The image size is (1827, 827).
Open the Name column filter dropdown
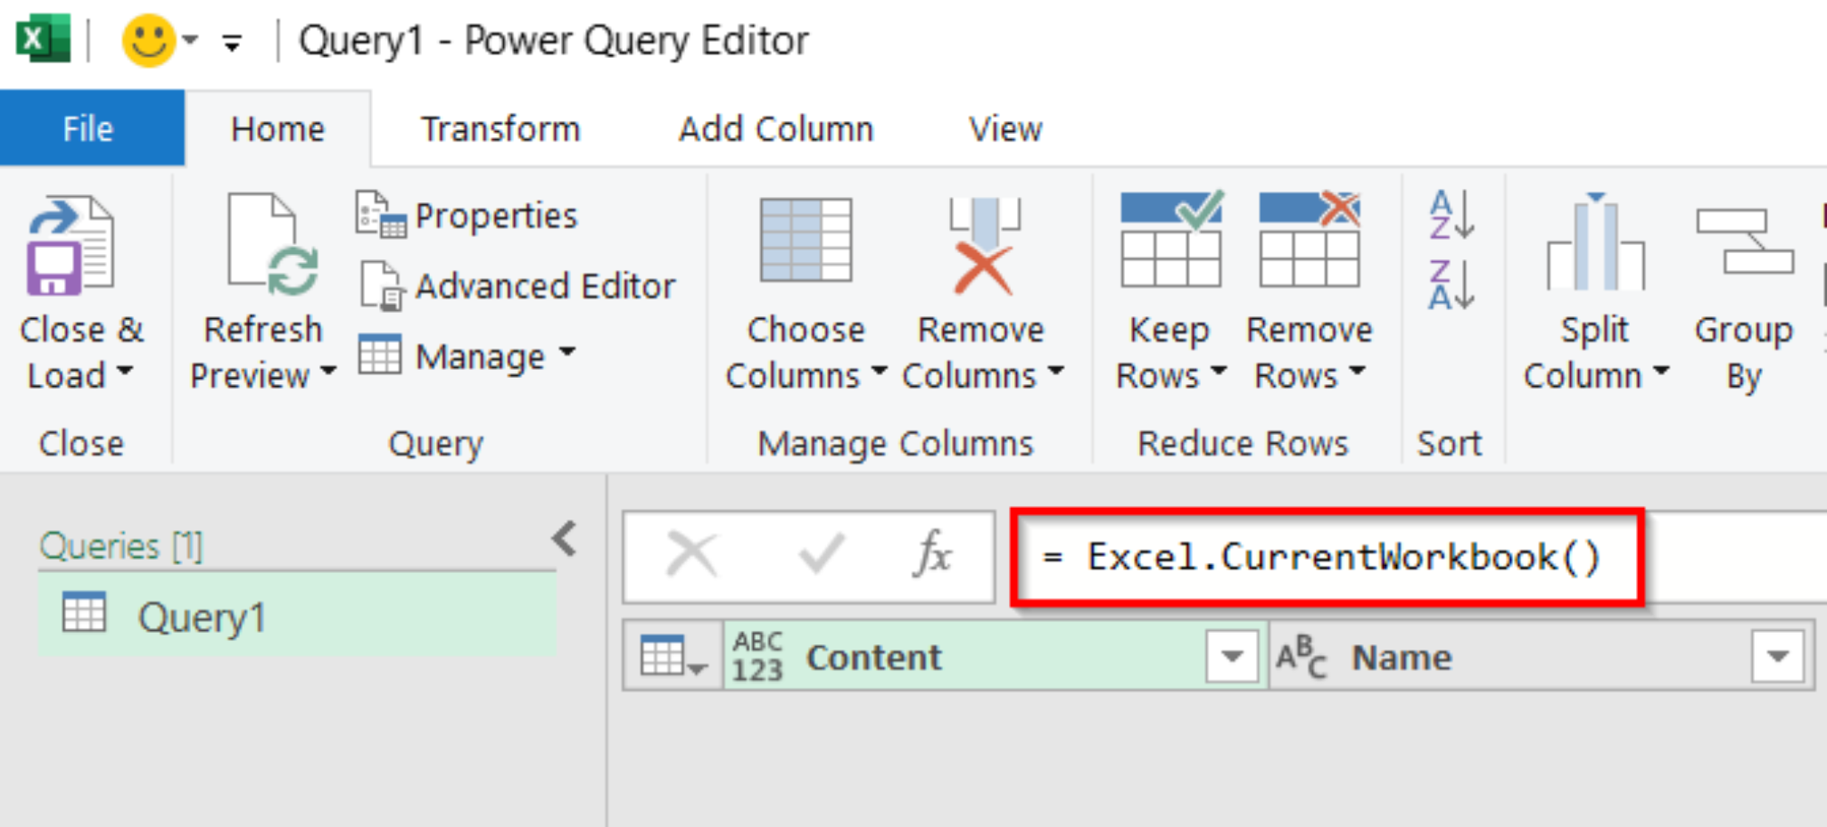[x=1777, y=657]
